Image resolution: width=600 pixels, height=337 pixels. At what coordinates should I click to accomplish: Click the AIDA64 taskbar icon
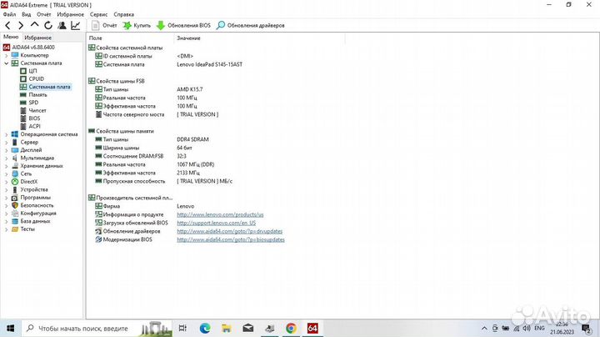pyautogui.click(x=312, y=328)
